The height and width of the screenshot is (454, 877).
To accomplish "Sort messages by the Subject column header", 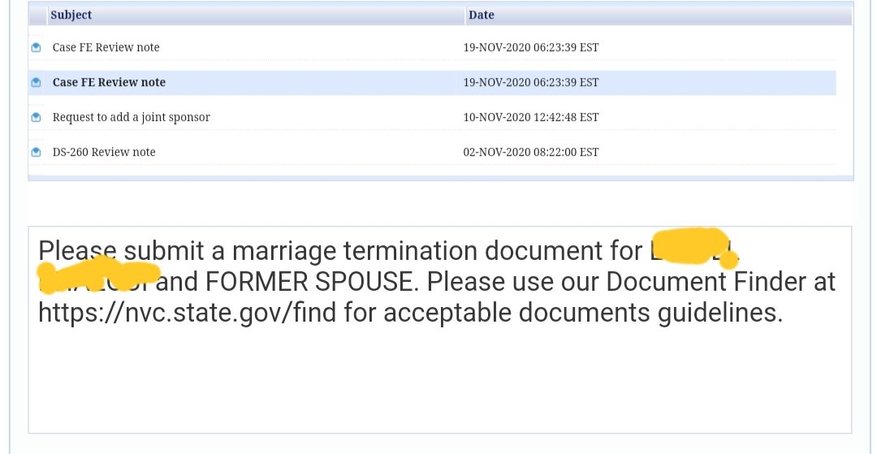I will point(71,15).
